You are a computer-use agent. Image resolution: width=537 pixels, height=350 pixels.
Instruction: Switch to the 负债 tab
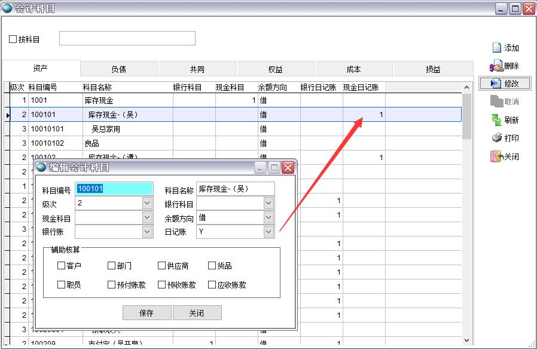[118, 69]
